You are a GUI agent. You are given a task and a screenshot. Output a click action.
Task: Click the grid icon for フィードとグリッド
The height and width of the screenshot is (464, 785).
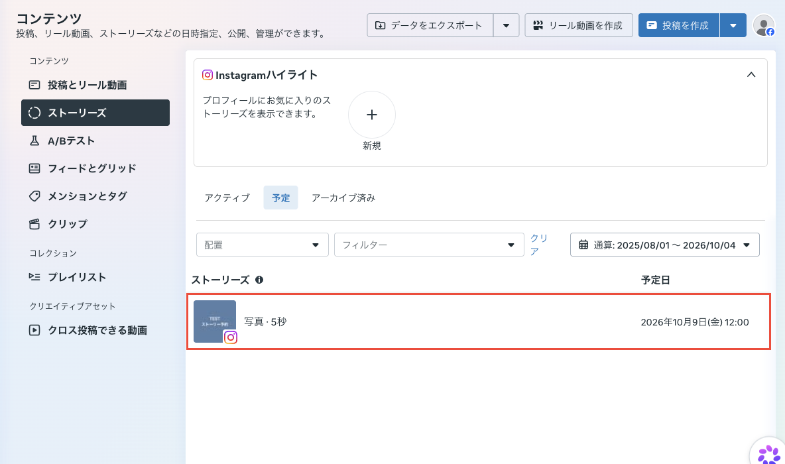(34, 168)
